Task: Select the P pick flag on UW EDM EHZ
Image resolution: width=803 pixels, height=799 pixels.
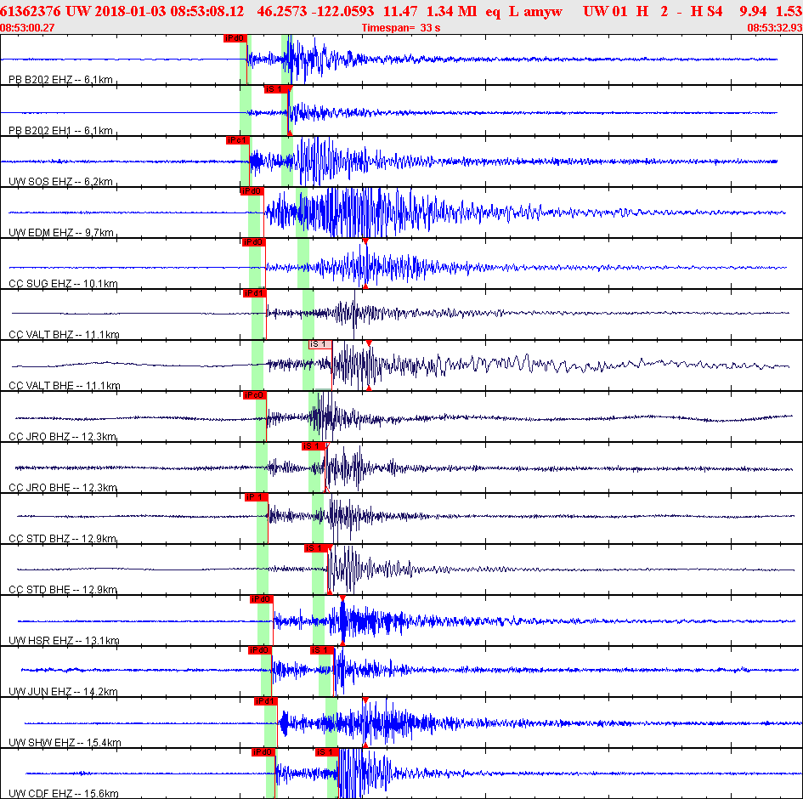Action: point(252,191)
